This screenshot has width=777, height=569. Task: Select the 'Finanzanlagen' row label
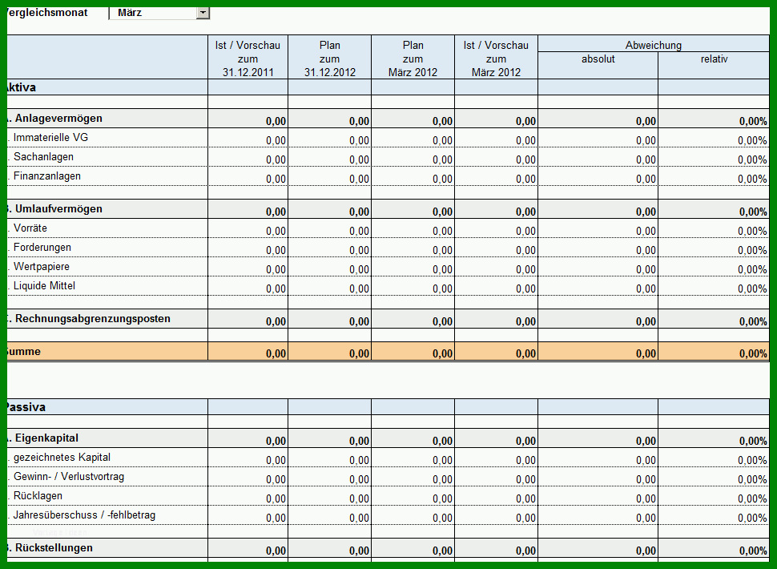coord(46,176)
